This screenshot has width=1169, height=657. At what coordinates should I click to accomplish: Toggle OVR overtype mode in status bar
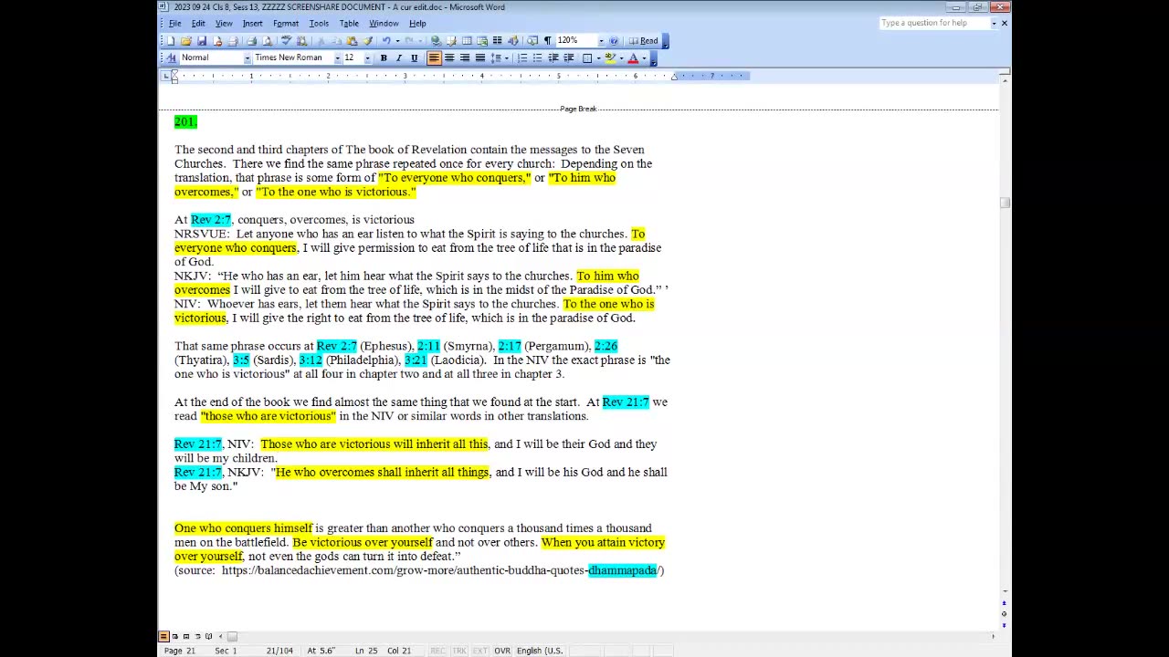point(501,651)
